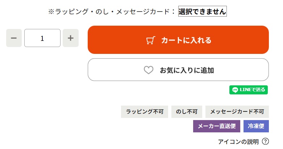Screen dimensions: 283x149
Task: Decrease quantity with the minus button
Action: [14, 38]
